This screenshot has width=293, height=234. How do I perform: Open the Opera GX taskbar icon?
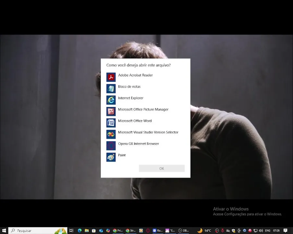pyautogui.click(x=148, y=231)
